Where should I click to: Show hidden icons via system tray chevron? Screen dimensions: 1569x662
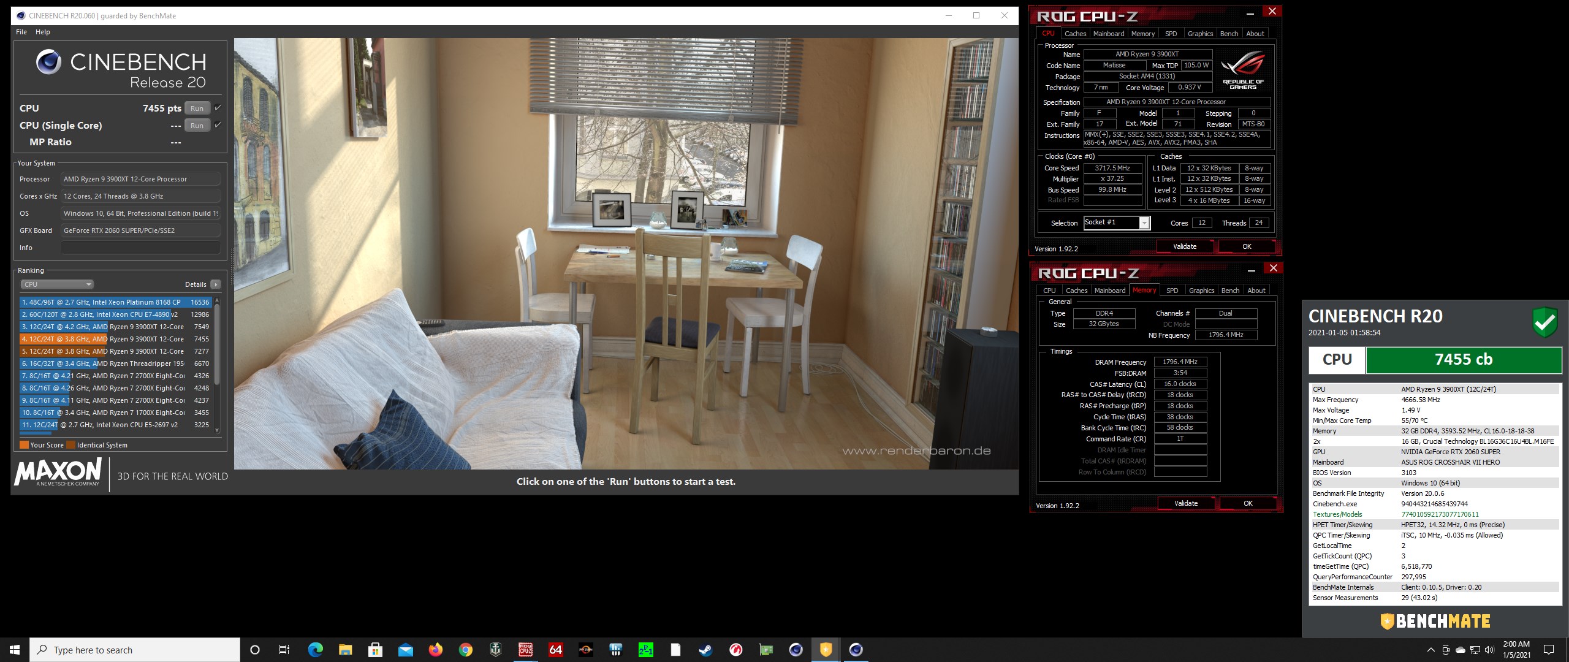(1430, 650)
